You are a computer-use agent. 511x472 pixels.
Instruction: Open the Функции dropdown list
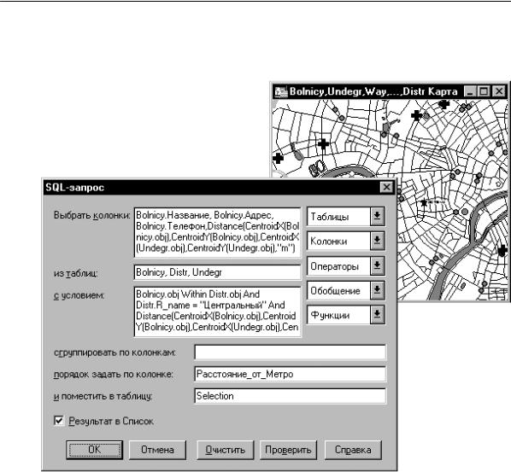(x=346, y=315)
